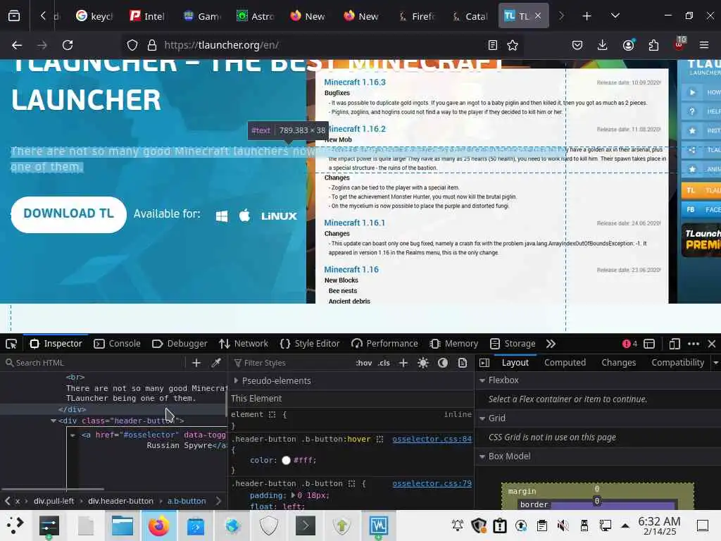721x541 pixels.
Task: Open DevTools more options ellipsis menu
Action: (x=694, y=344)
